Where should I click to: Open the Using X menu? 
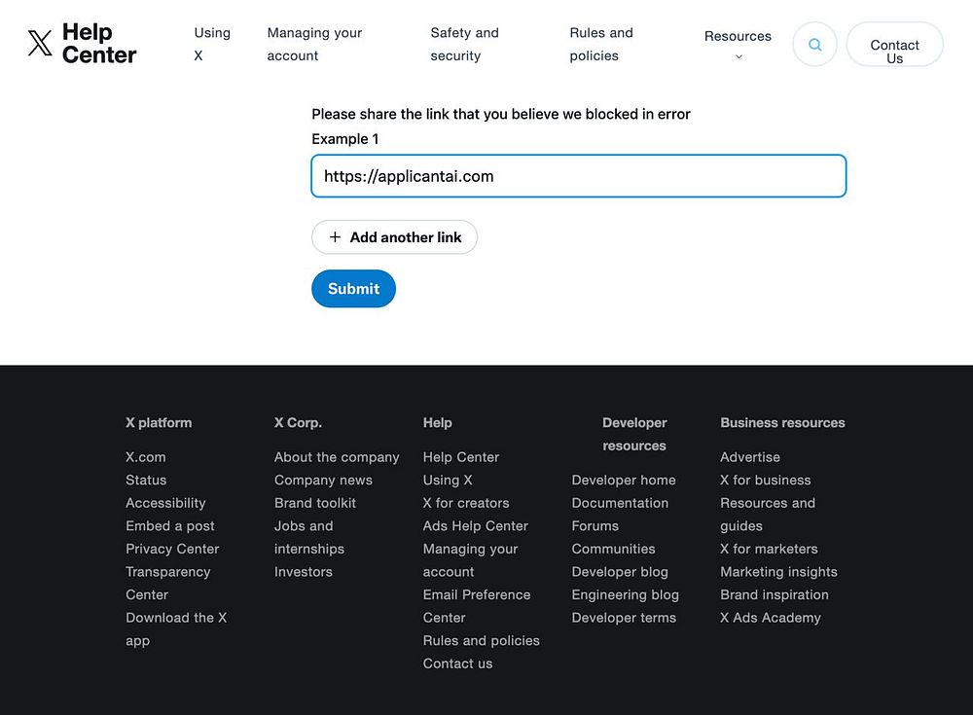(211, 44)
